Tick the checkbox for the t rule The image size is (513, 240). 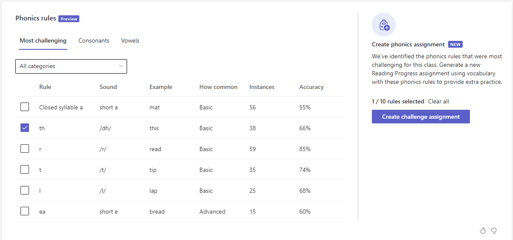click(25, 170)
